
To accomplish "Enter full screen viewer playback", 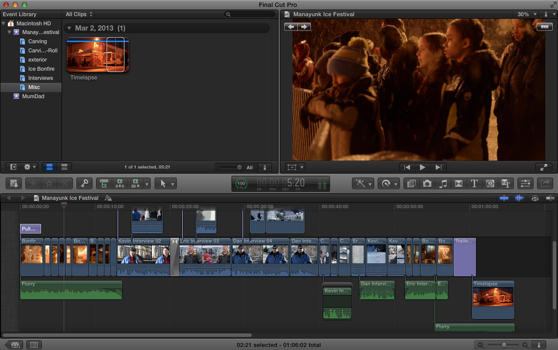I will coord(544,167).
